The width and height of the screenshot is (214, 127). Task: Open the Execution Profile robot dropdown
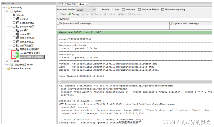86,10
